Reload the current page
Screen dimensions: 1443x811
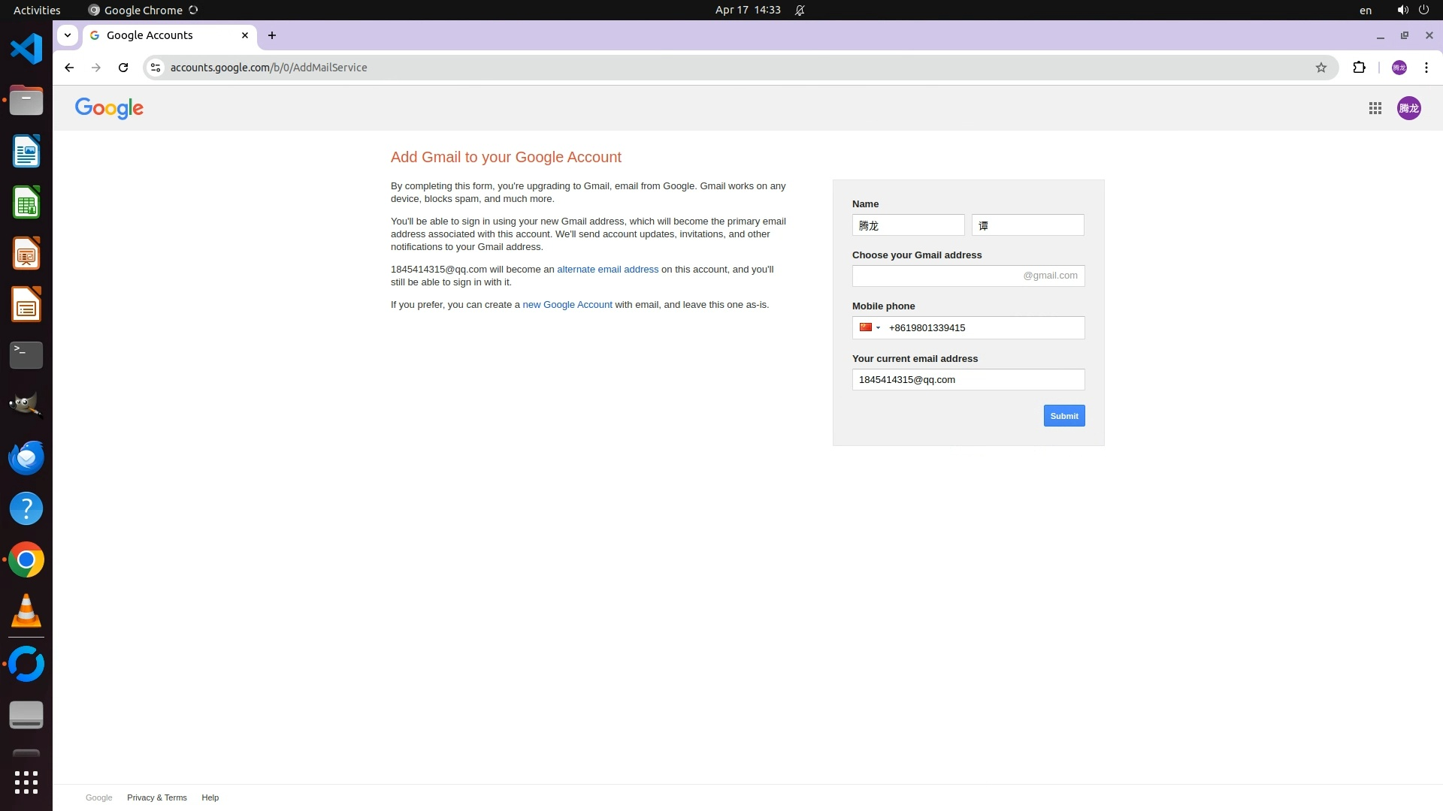[x=123, y=68]
